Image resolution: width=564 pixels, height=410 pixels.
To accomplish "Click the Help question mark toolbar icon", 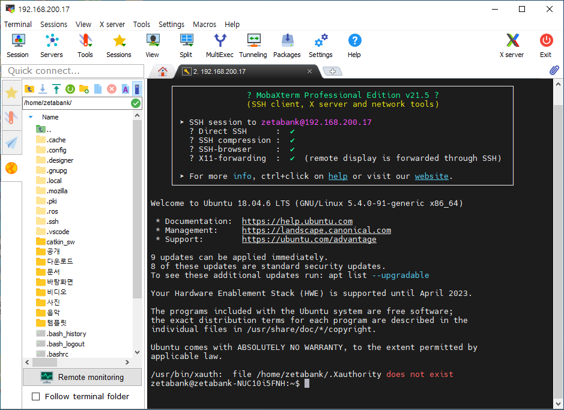I will 354,46.
